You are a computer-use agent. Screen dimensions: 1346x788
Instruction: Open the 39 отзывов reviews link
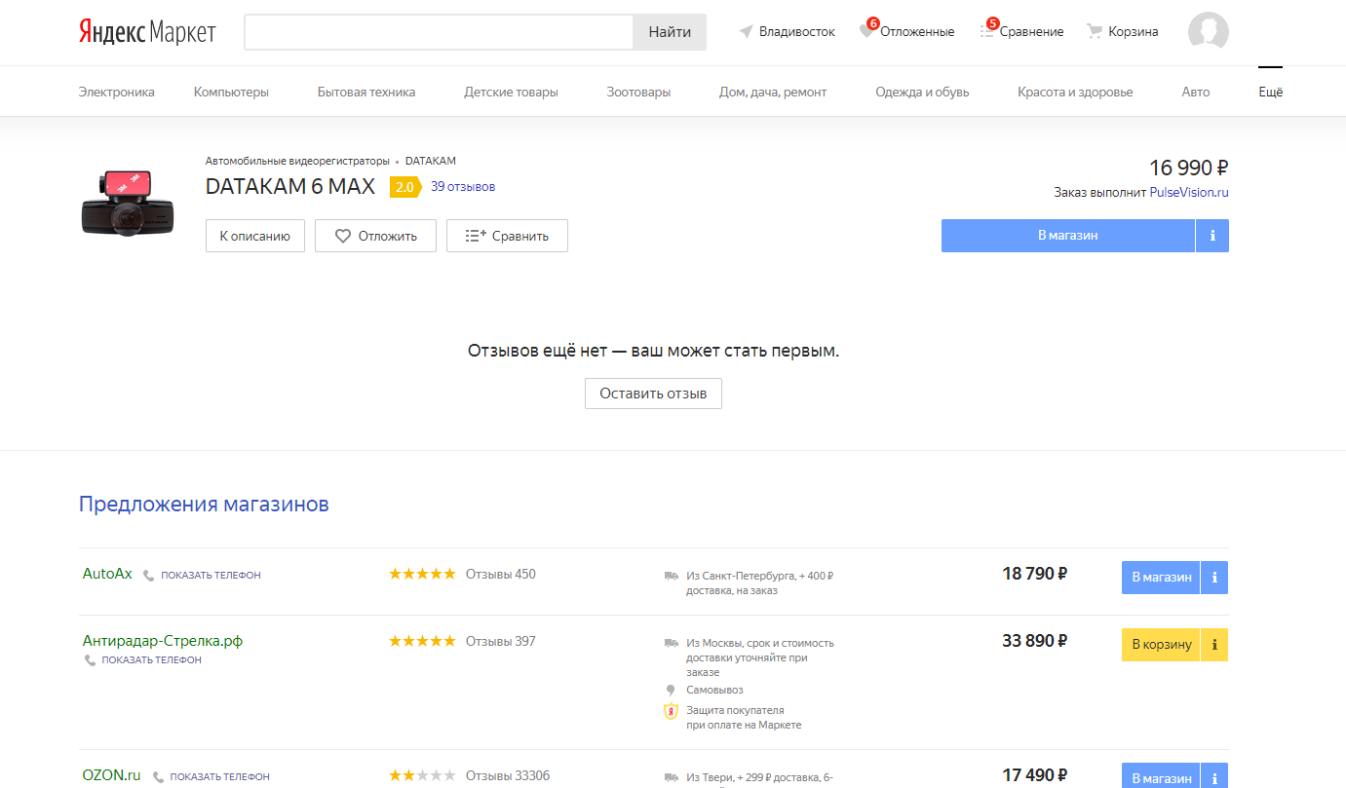[463, 187]
